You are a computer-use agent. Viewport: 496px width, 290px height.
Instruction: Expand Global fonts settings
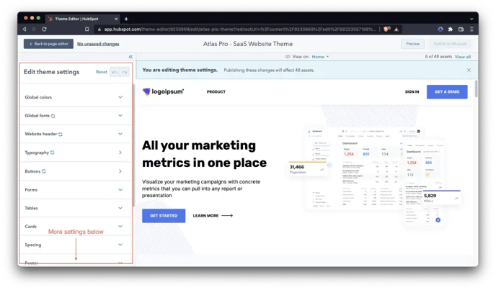tap(75, 116)
